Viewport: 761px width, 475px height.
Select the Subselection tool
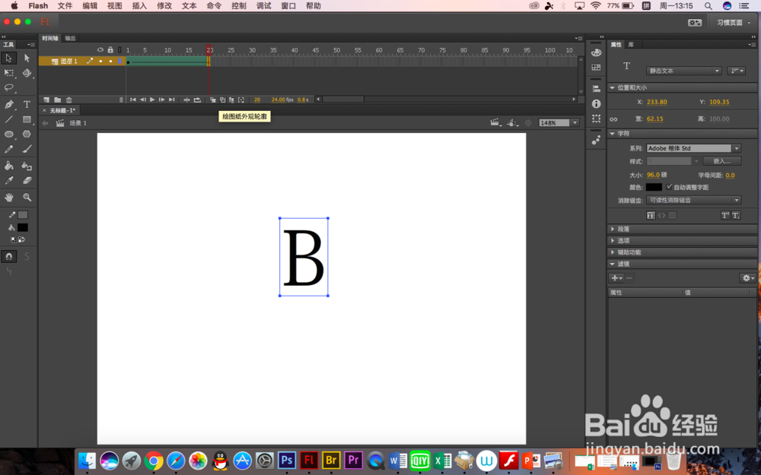(27, 59)
